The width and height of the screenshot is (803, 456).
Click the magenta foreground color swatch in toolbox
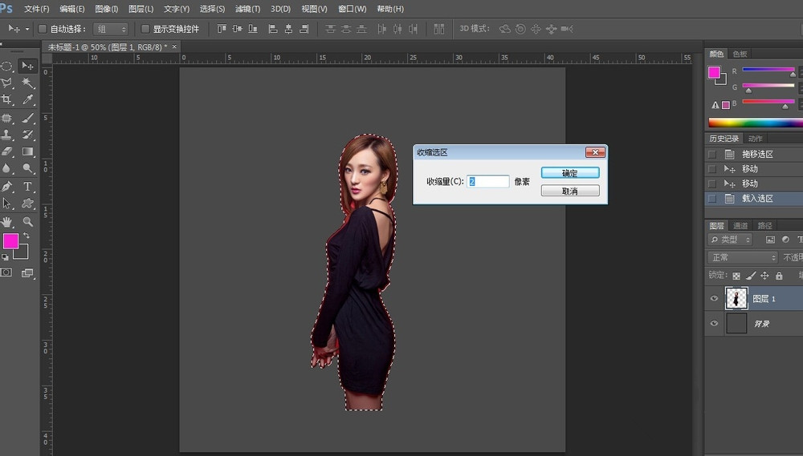click(x=10, y=241)
